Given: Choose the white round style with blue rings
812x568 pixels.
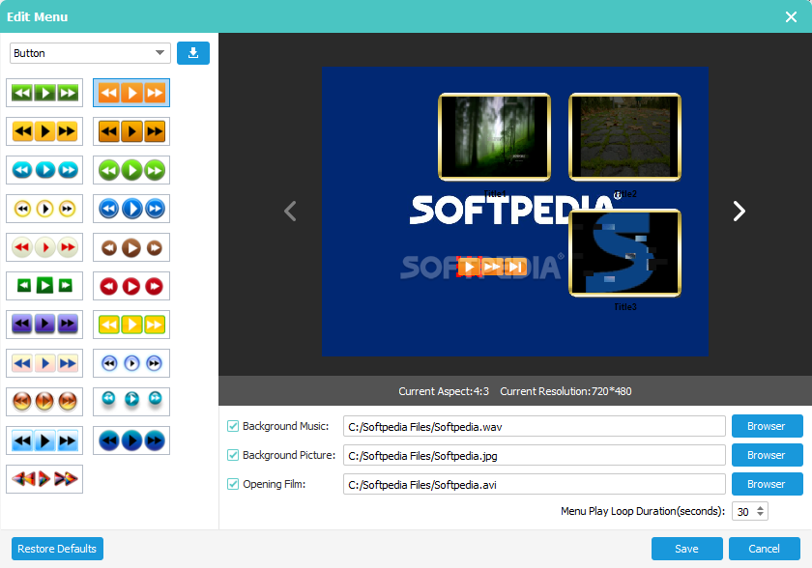Looking at the screenshot, I should point(131,363).
